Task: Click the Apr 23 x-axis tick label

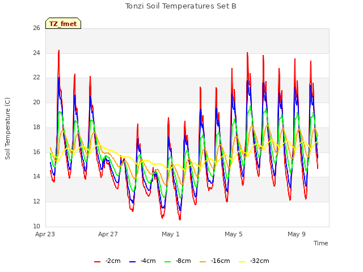Action: pyautogui.click(x=45, y=234)
